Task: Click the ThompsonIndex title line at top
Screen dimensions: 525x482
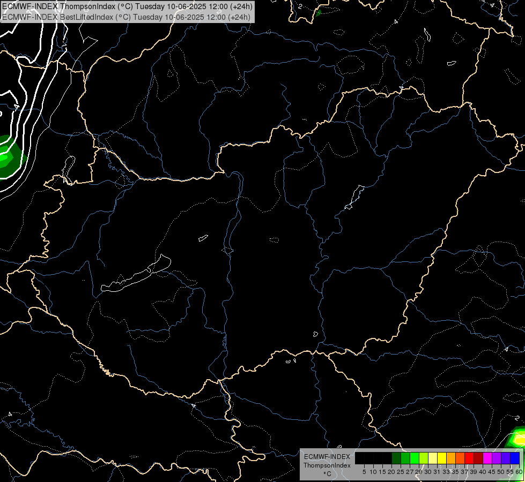Action: (x=127, y=6)
